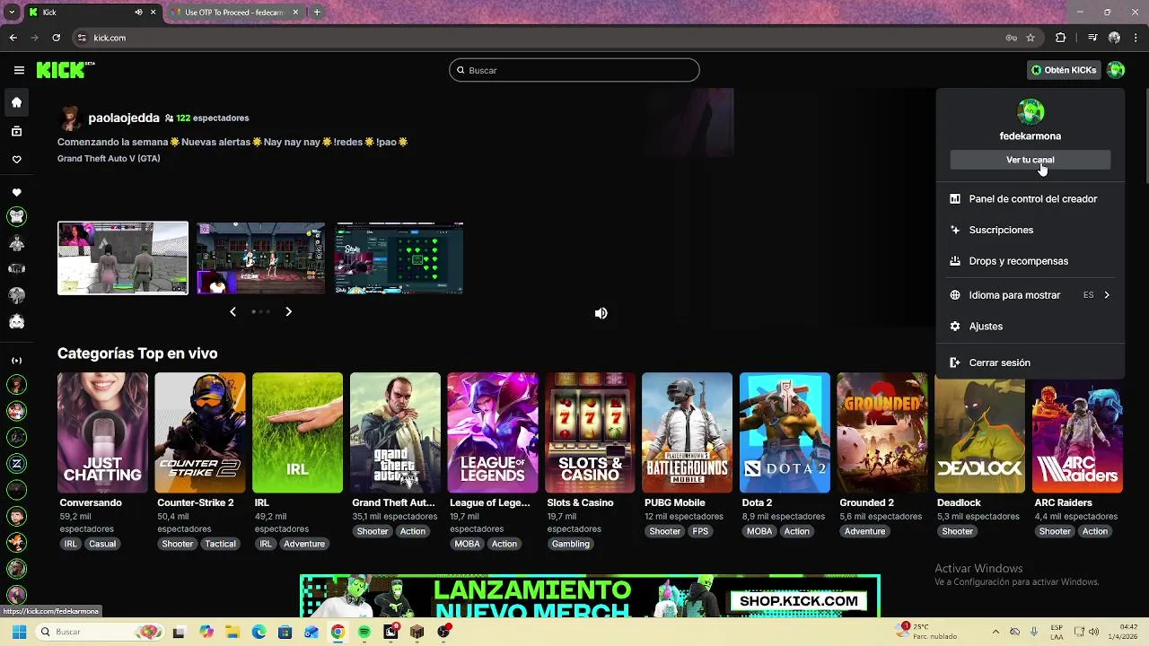Open the PUBG Mobile Battlegrounds category card
Image resolution: width=1149 pixels, height=646 pixels.
click(688, 432)
